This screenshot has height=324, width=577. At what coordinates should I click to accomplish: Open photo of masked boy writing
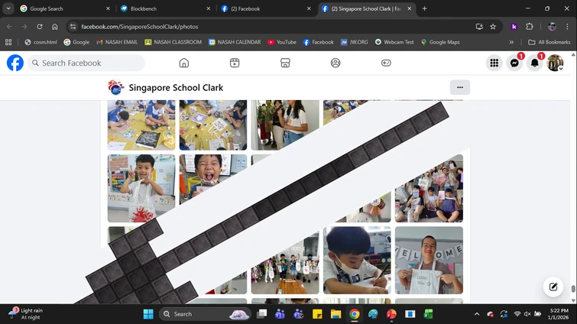click(x=357, y=261)
